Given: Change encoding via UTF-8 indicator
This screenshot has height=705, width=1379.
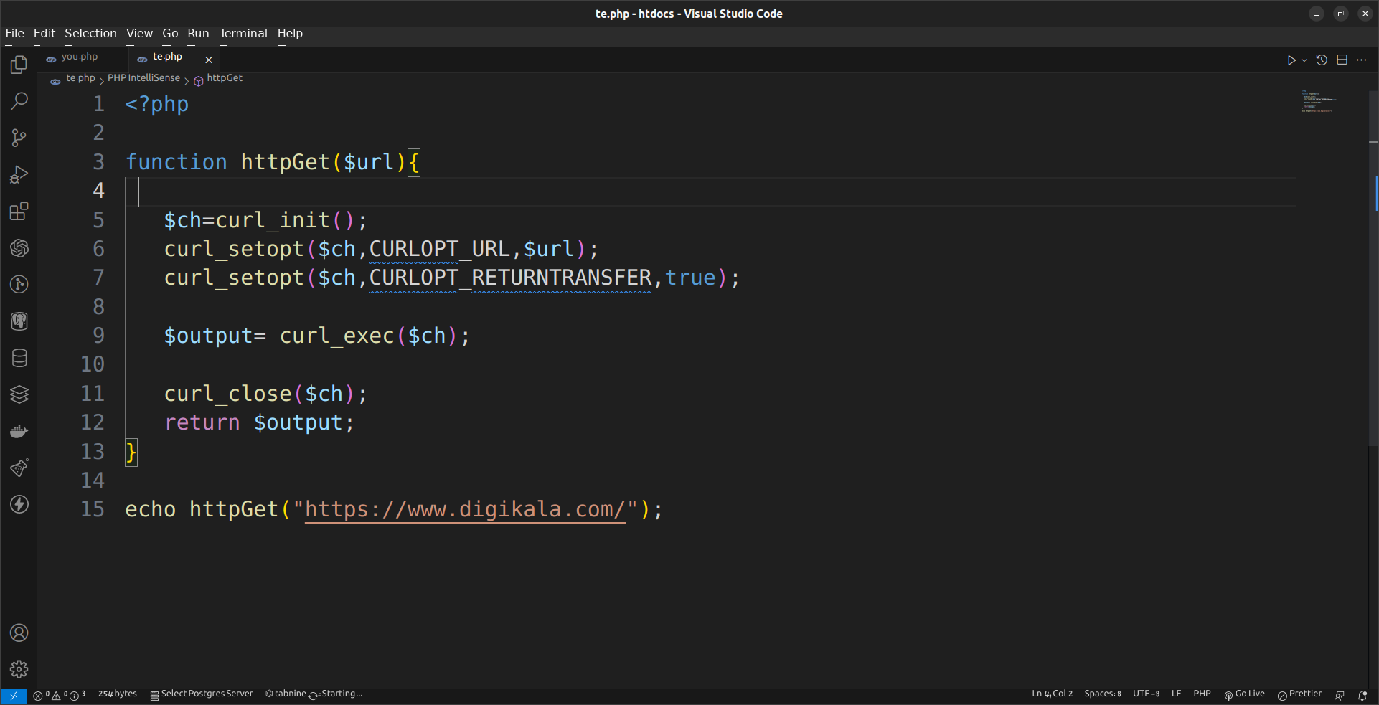Looking at the screenshot, I should [x=1147, y=694].
